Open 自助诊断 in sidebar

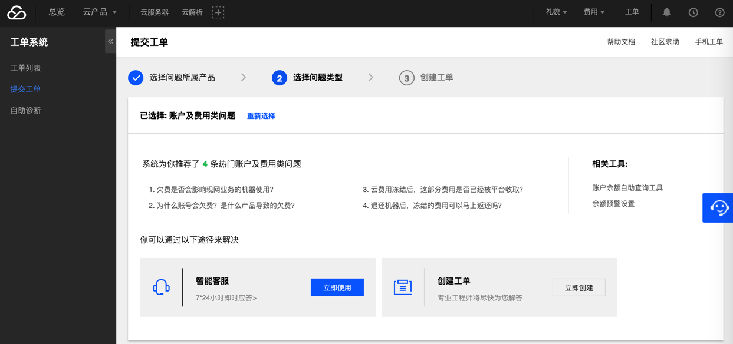tap(25, 110)
